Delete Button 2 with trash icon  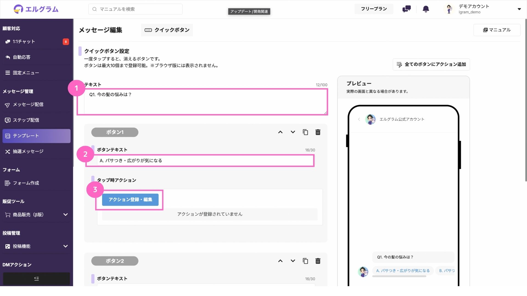318,261
